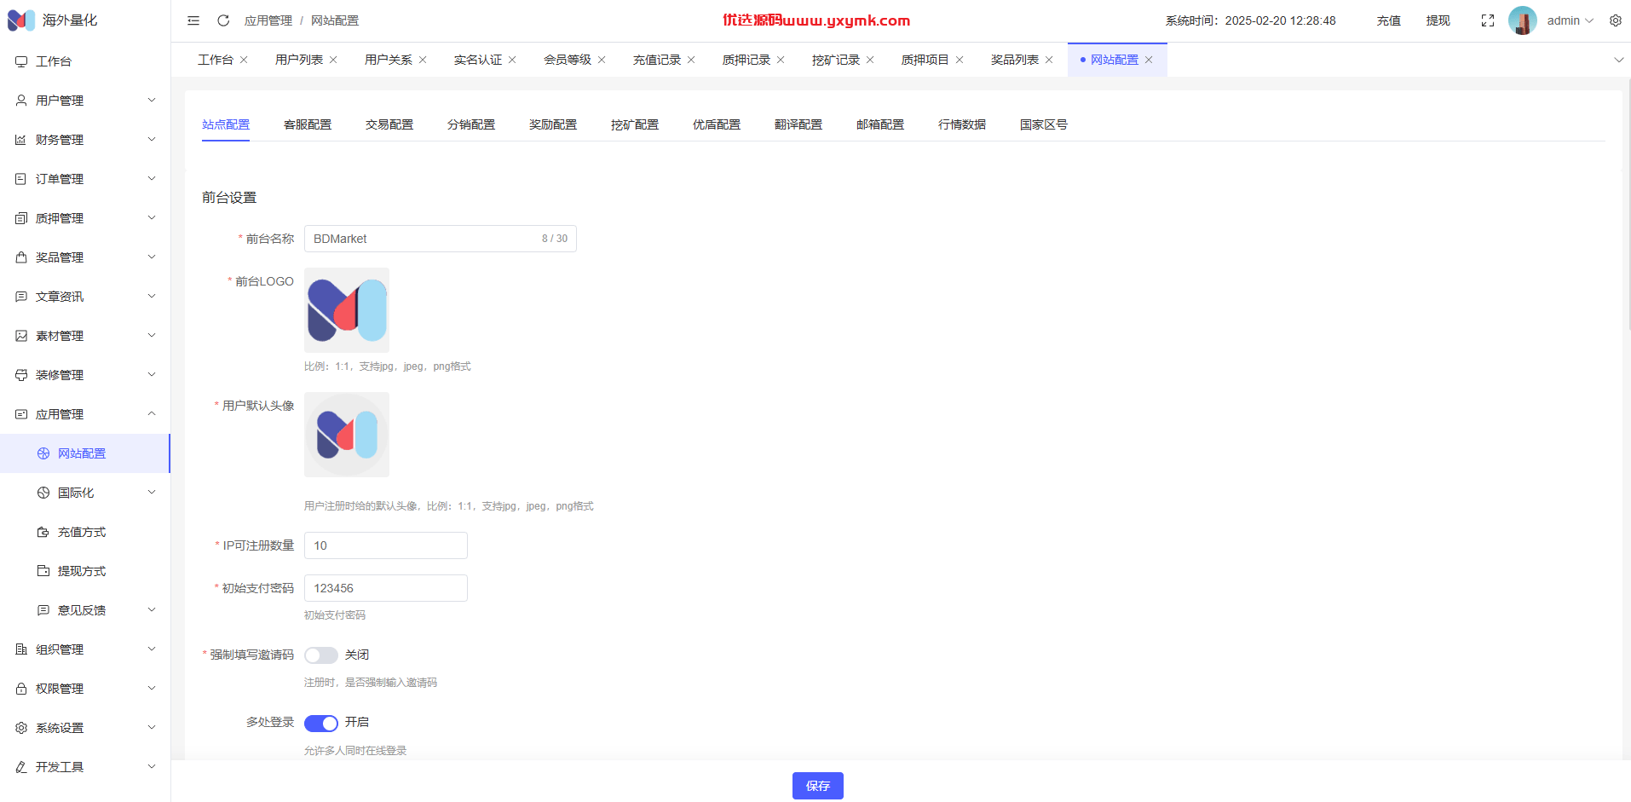The width and height of the screenshot is (1631, 802).
Task: Click the 前台LOGO image thumbnail
Action: pyautogui.click(x=347, y=310)
